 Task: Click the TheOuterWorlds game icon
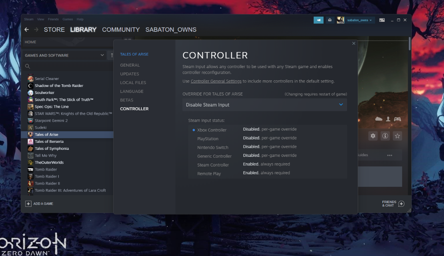point(31,162)
